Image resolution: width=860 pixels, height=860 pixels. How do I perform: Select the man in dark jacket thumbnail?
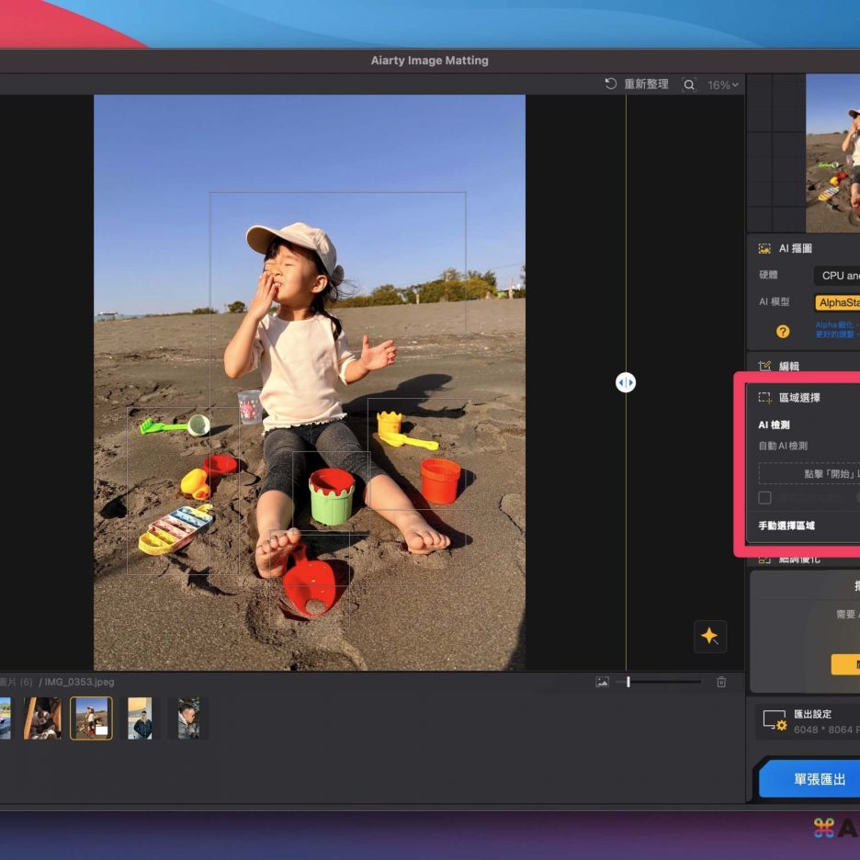[140, 718]
